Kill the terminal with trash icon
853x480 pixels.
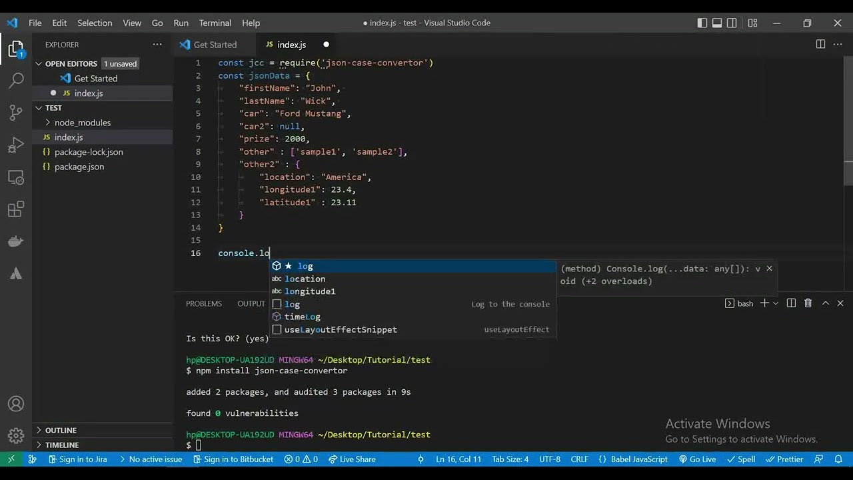click(x=808, y=303)
